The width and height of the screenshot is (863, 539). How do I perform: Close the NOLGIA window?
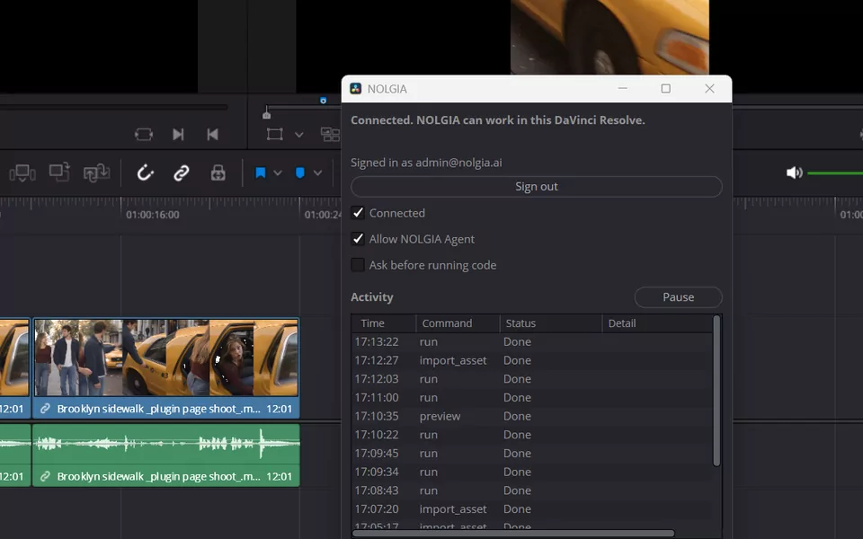coord(709,89)
